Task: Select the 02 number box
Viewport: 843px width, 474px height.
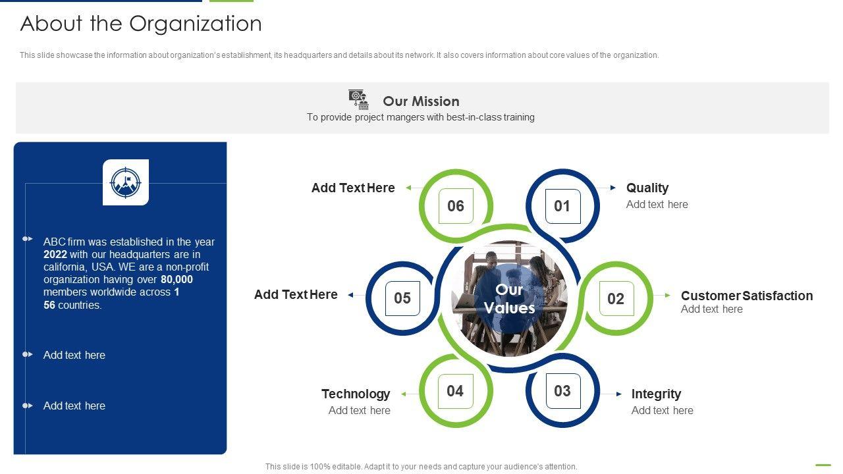Action: click(x=616, y=298)
